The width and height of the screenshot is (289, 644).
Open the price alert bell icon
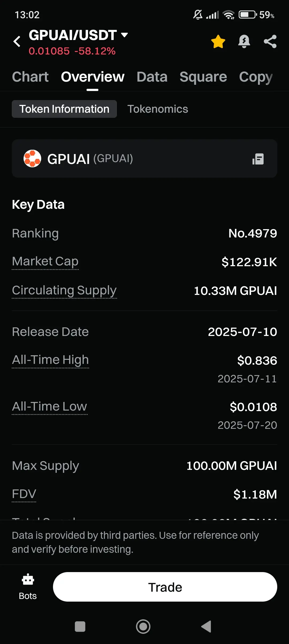(244, 42)
